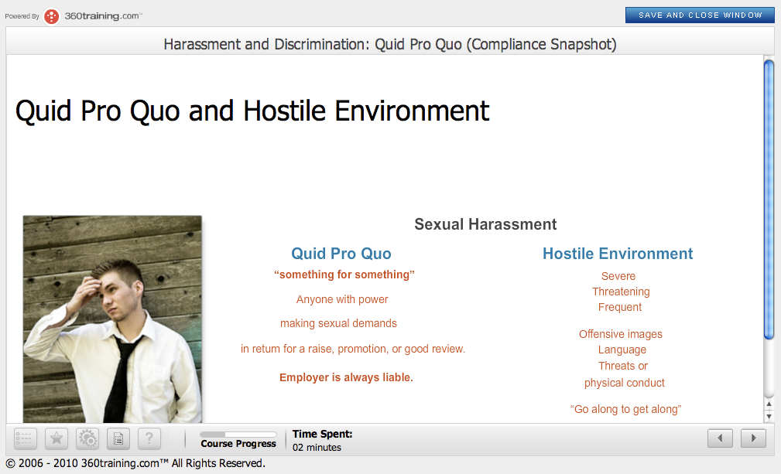Click the "Employer is always liable." text
Viewport: 781px width, 474px height.
click(346, 377)
